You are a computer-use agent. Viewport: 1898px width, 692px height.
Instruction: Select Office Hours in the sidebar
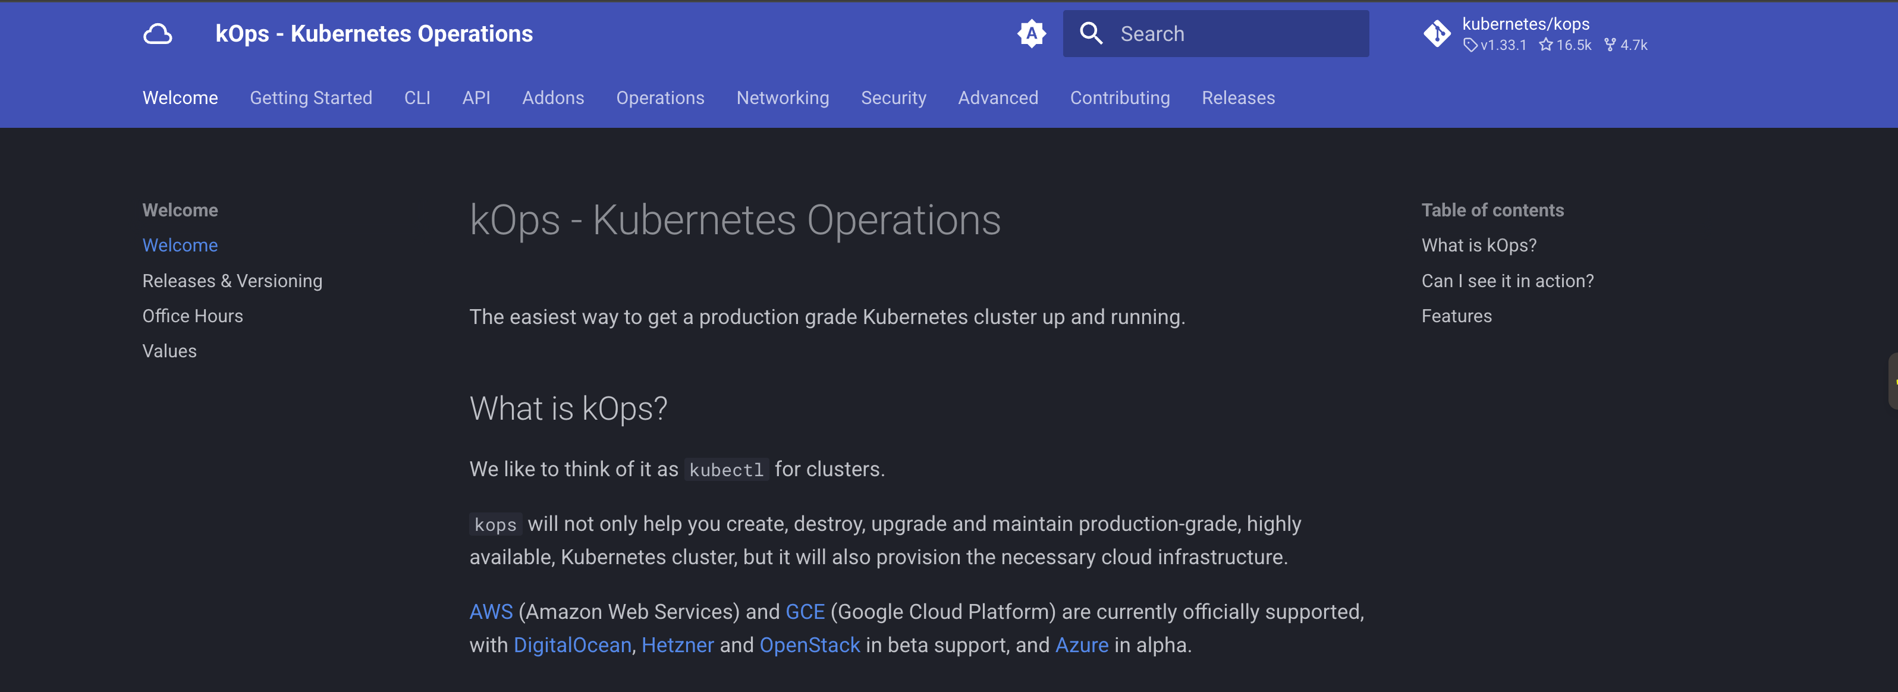click(x=192, y=316)
